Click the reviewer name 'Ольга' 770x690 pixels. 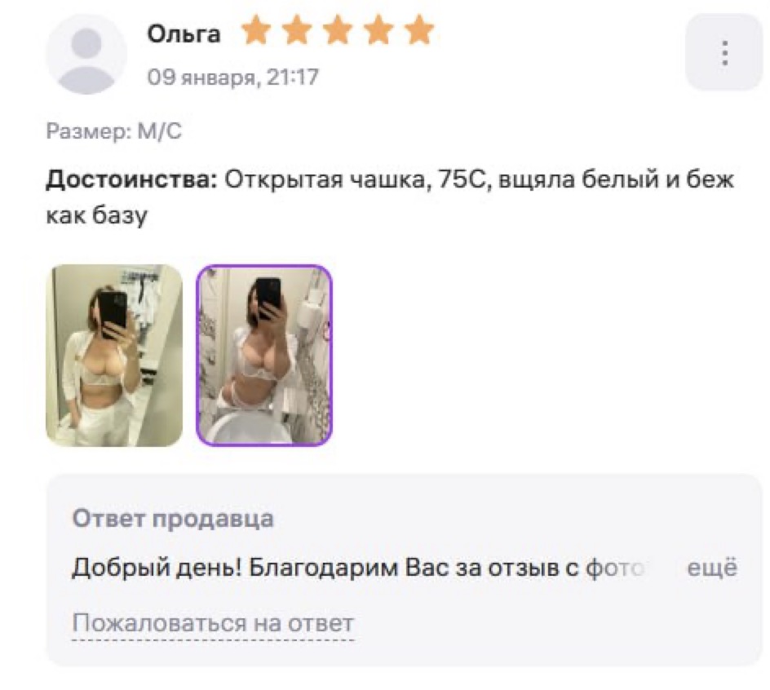pyautogui.click(x=184, y=34)
